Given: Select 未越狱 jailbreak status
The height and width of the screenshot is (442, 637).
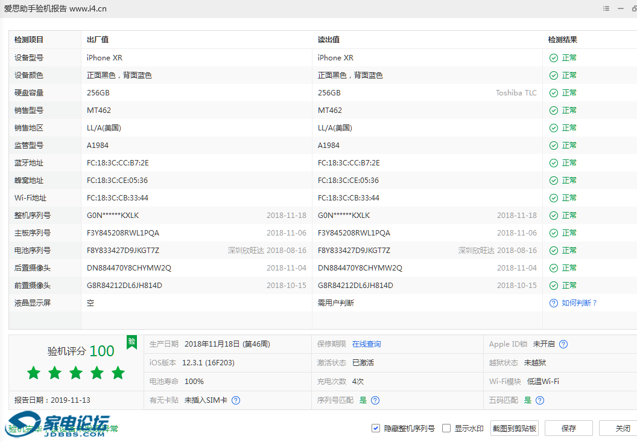Looking at the screenshot, I should pyautogui.click(x=535, y=363).
